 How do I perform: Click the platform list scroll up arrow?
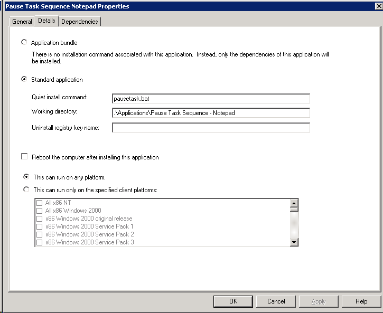coord(294,203)
